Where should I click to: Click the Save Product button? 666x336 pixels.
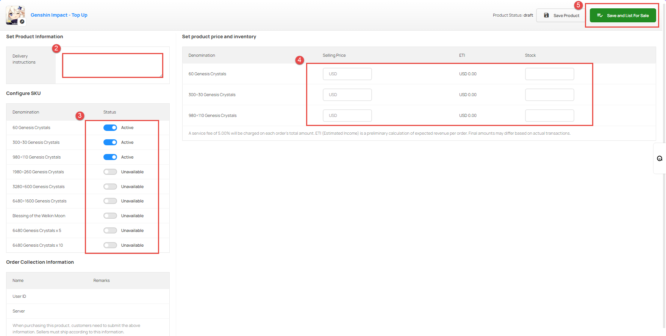tap(561, 16)
